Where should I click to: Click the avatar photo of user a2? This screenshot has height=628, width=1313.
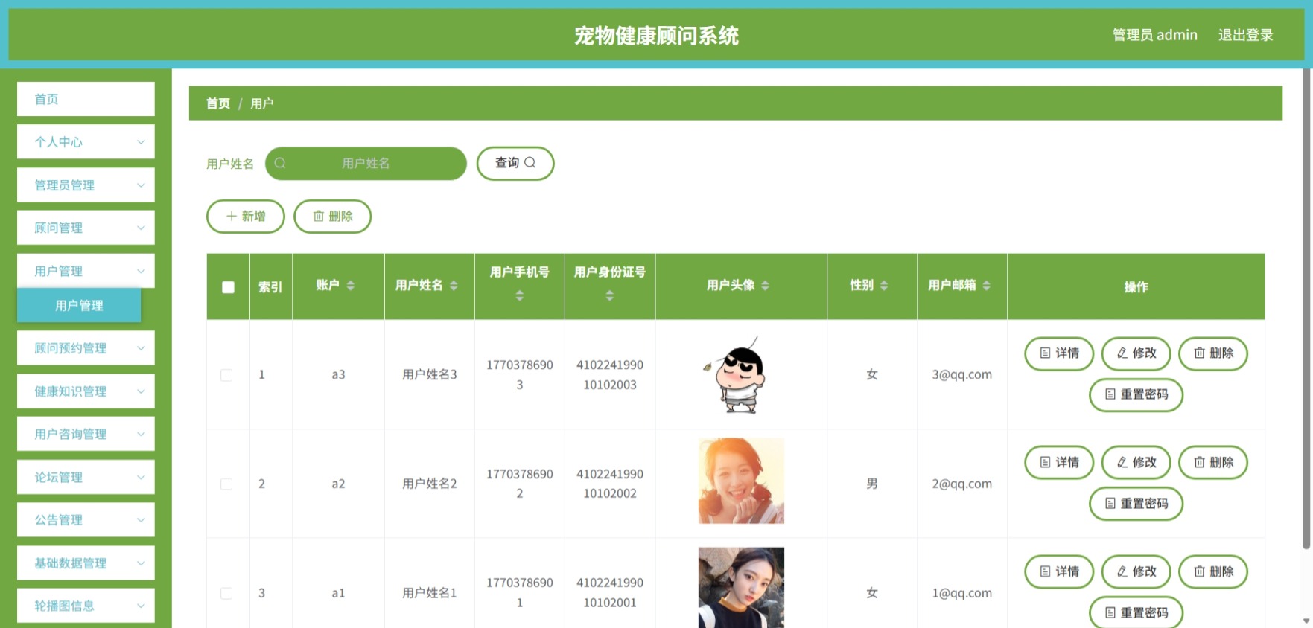tap(741, 481)
